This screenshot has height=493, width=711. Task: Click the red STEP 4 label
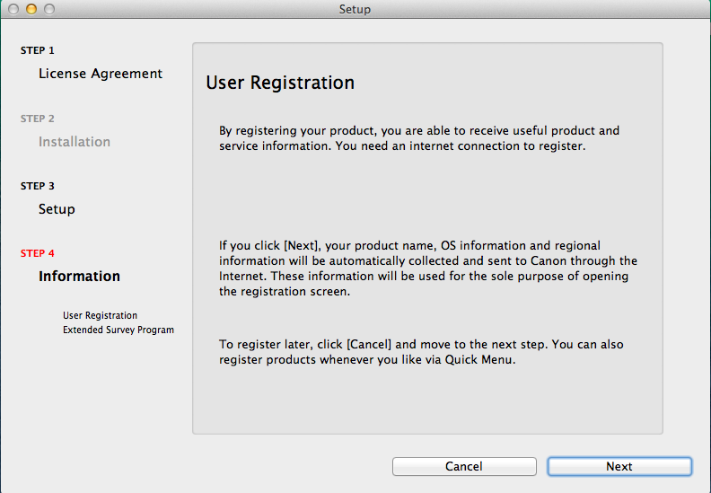(x=38, y=253)
